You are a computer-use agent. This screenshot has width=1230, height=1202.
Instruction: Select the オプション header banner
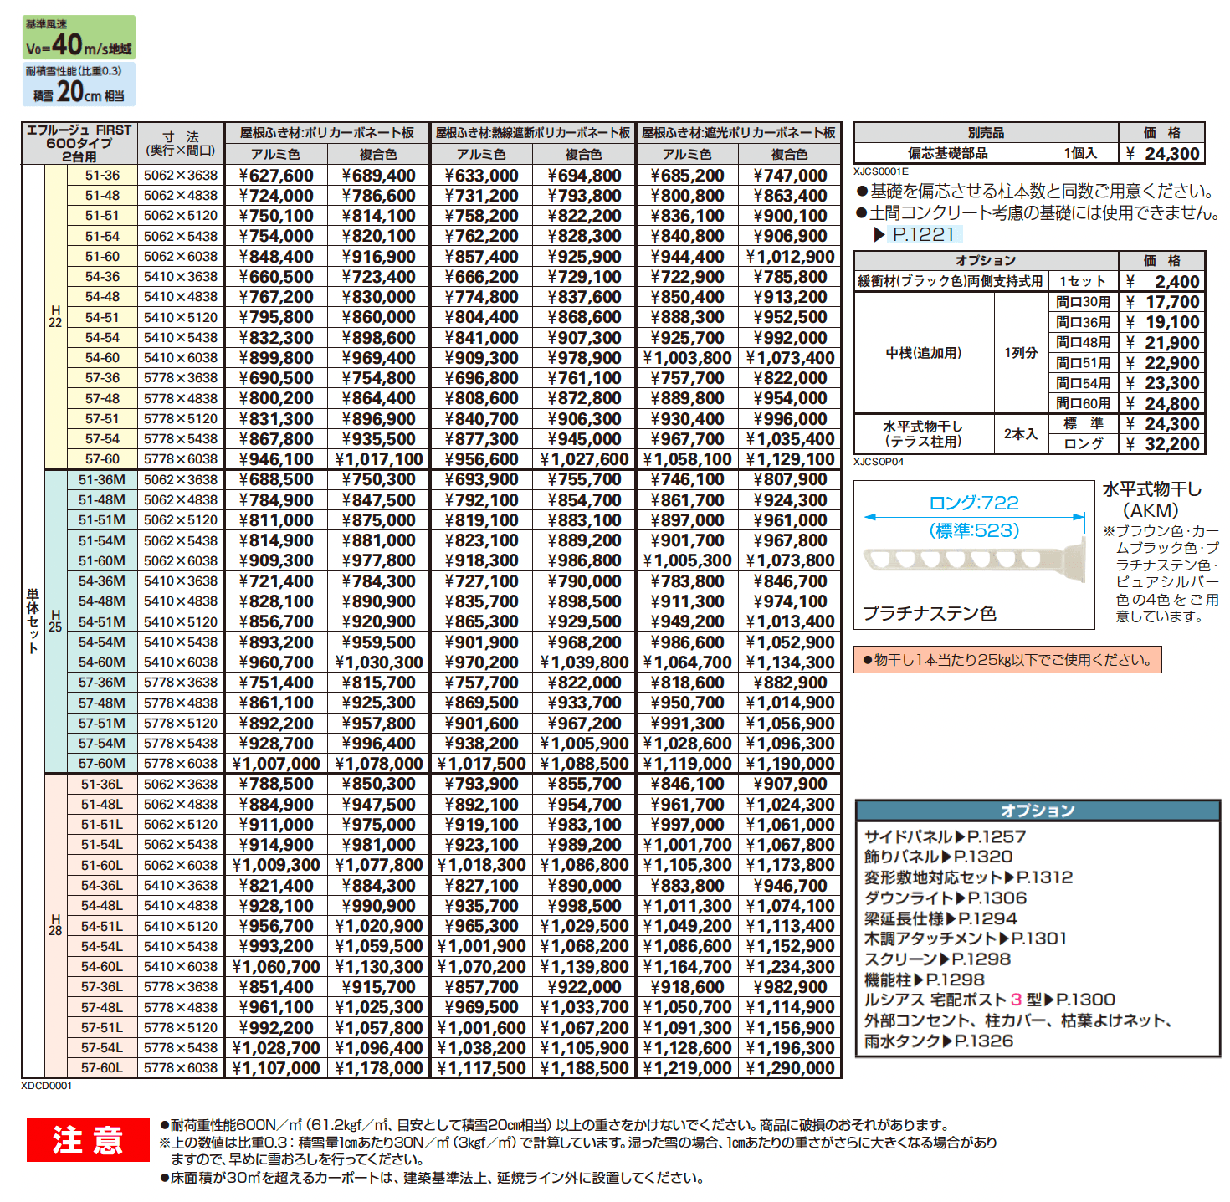(1039, 810)
